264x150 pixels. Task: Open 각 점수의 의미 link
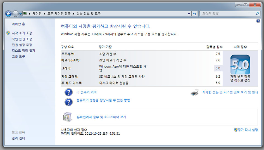87,92
